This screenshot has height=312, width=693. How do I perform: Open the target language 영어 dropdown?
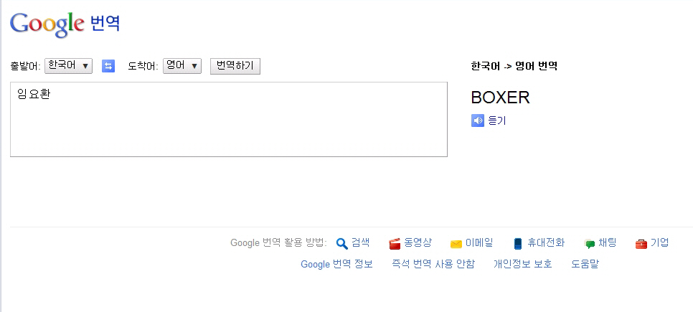point(182,66)
